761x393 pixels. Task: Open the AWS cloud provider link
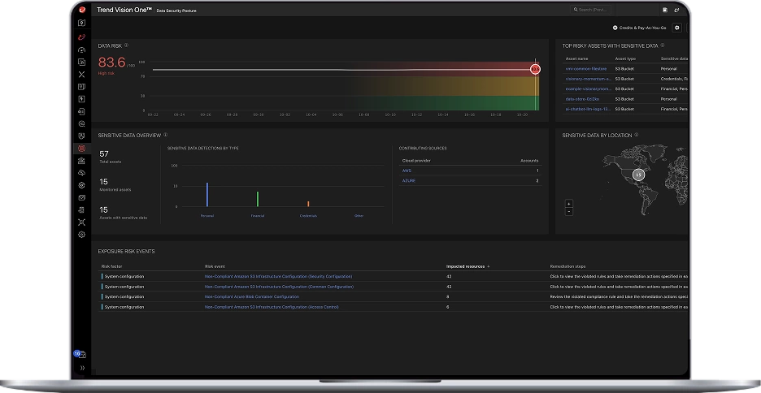[x=408, y=171]
